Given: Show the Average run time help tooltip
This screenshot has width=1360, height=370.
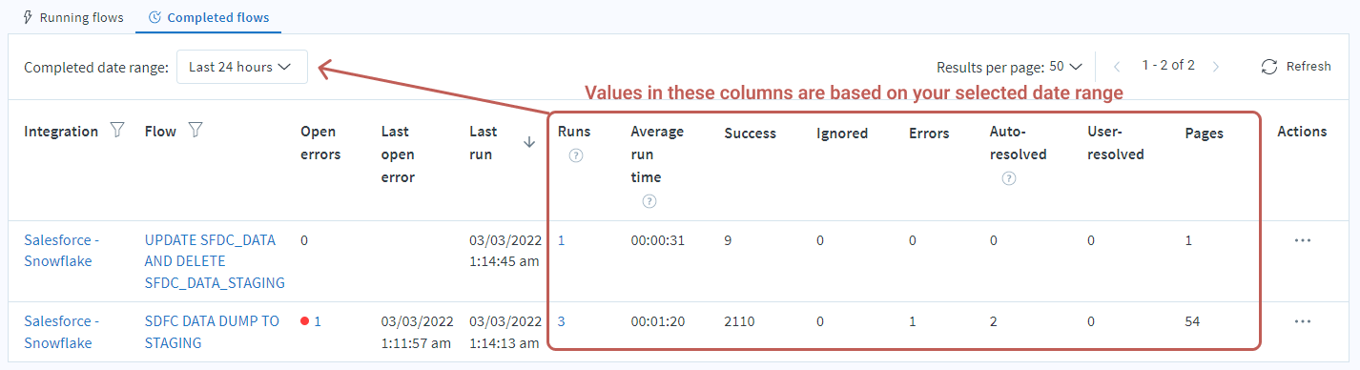Looking at the screenshot, I should coord(649,201).
